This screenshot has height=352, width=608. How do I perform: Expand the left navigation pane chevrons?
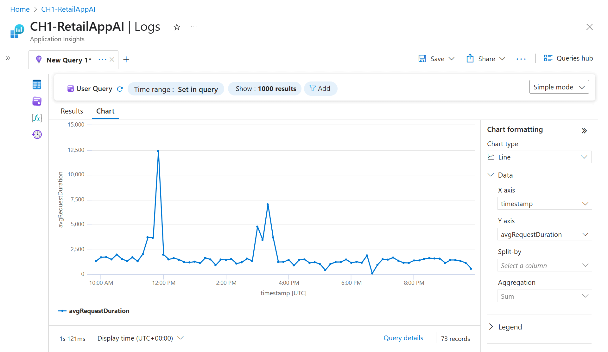click(8, 58)
